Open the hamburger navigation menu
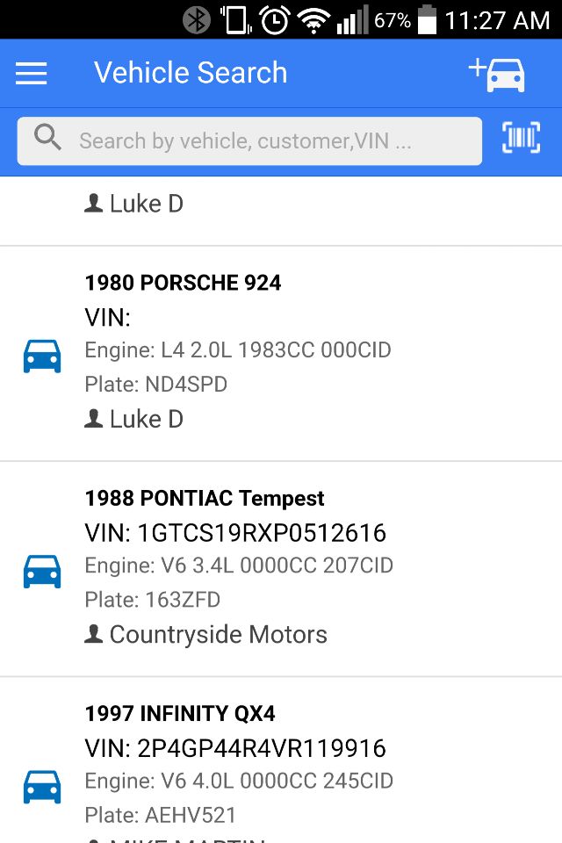 (31, 74)
